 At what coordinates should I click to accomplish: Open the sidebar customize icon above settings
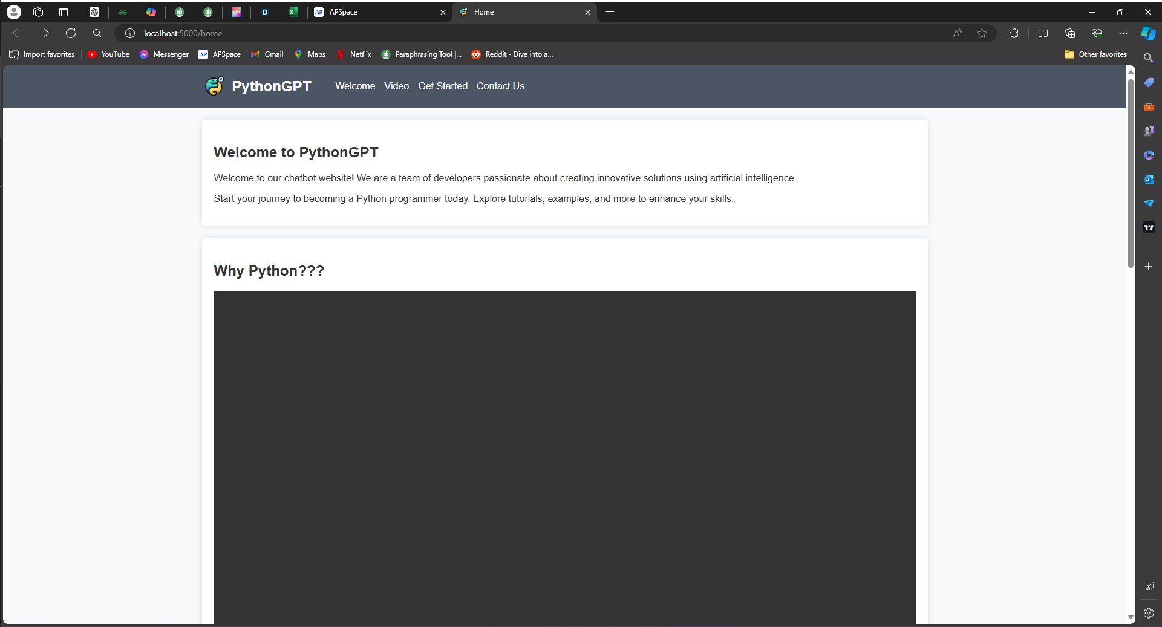pos(1149,586)
